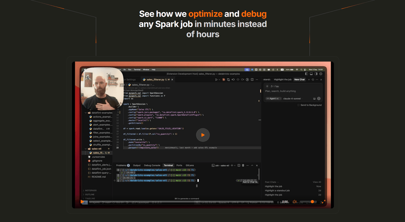Toggle the primary sidebar layout icon
The width and height of the screenshot is (405, 222).
(x=306, y=74)
